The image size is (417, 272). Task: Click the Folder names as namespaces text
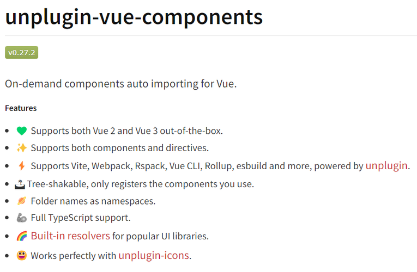pyautogui.click(x=93, y=201)
